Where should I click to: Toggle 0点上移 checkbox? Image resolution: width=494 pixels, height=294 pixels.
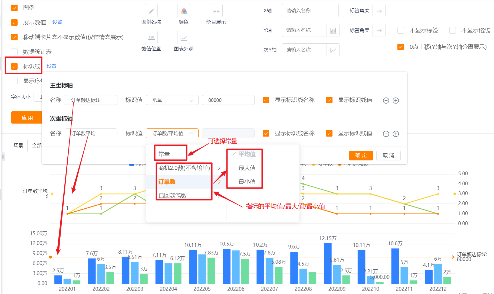coord(401,47)
